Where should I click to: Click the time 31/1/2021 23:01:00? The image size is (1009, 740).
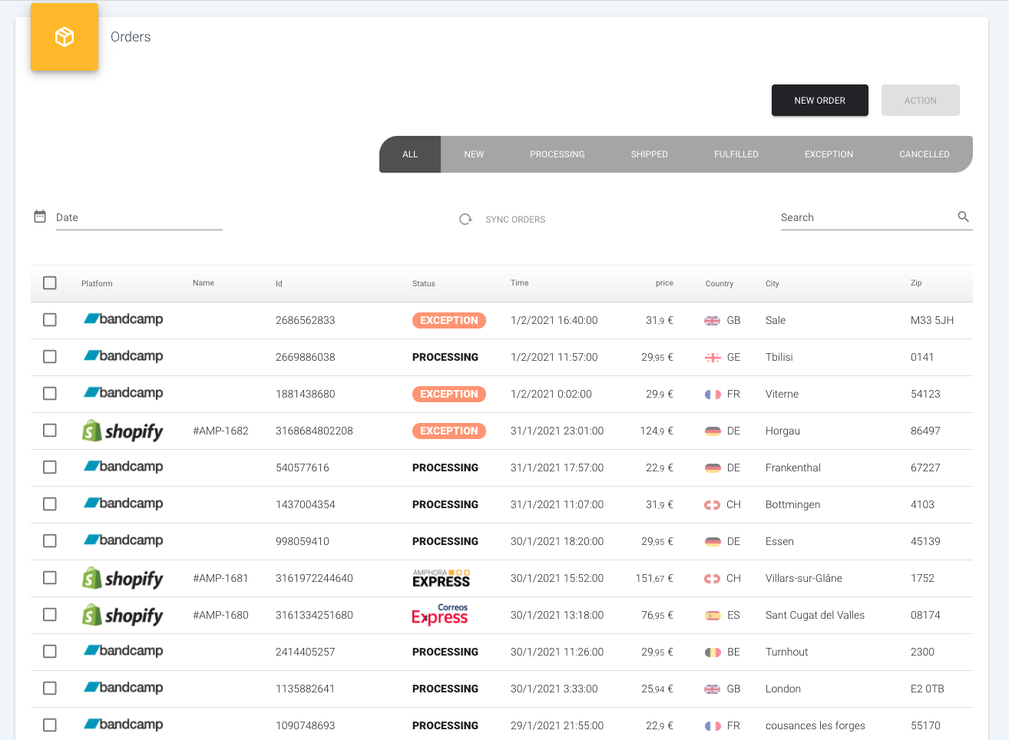tap(557, 431)
